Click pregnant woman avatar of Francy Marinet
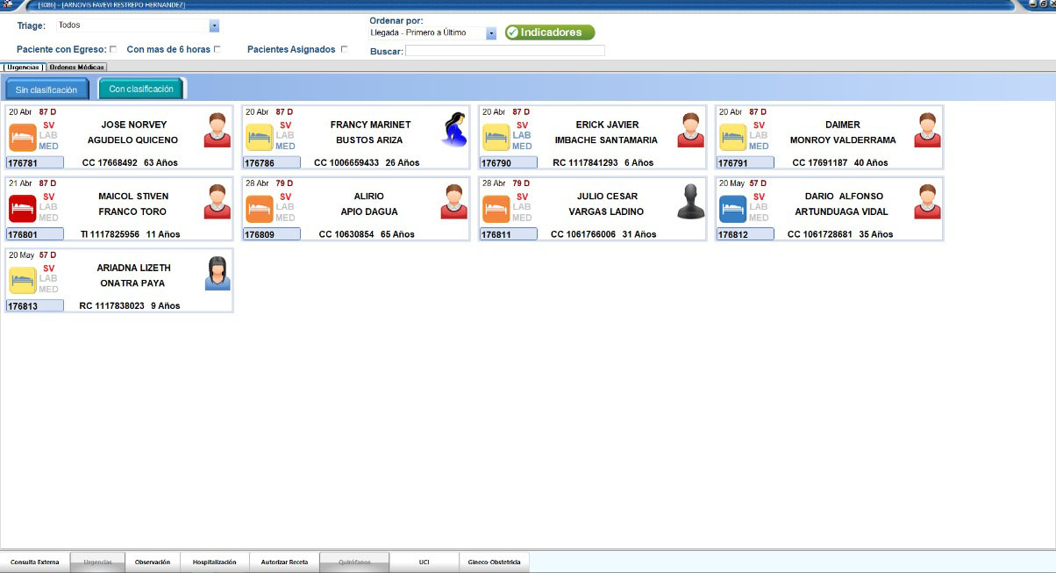1056x573 pixels. (453, 130)
